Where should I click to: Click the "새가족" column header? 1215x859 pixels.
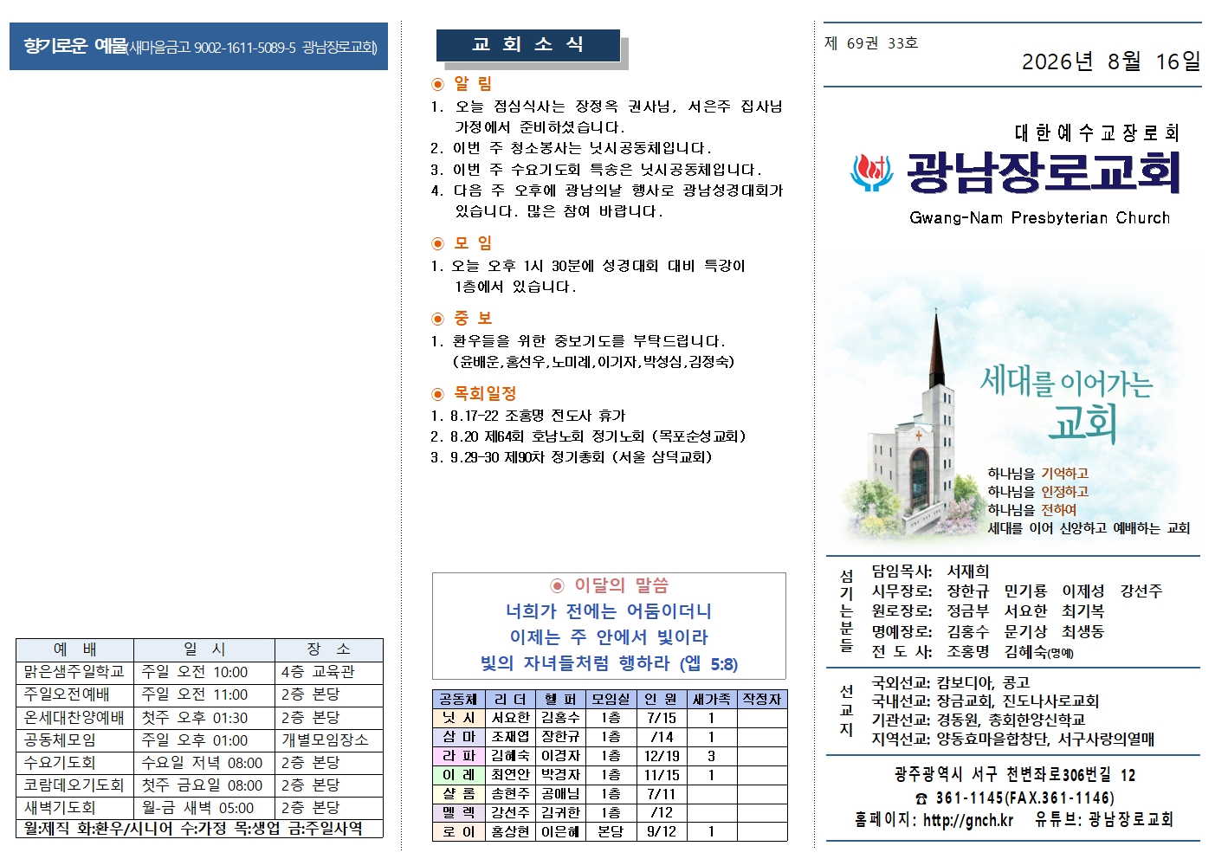pyautogui.click(x=711, y=699)
